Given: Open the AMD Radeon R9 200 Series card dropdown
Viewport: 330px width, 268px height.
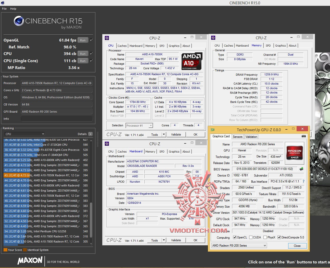Looking at the screenshot, I should pyautogui.click(x=239, y=246).
